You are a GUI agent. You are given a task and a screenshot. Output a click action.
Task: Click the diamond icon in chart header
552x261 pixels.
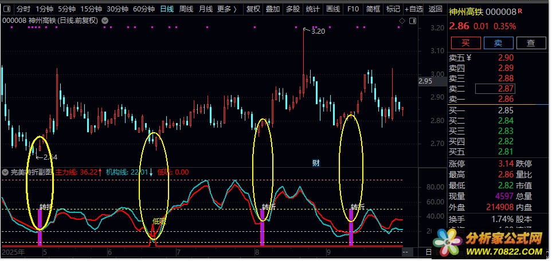coord(402,21)
